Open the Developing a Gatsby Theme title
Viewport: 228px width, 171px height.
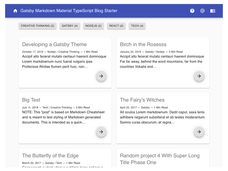[x=54, y=44]
